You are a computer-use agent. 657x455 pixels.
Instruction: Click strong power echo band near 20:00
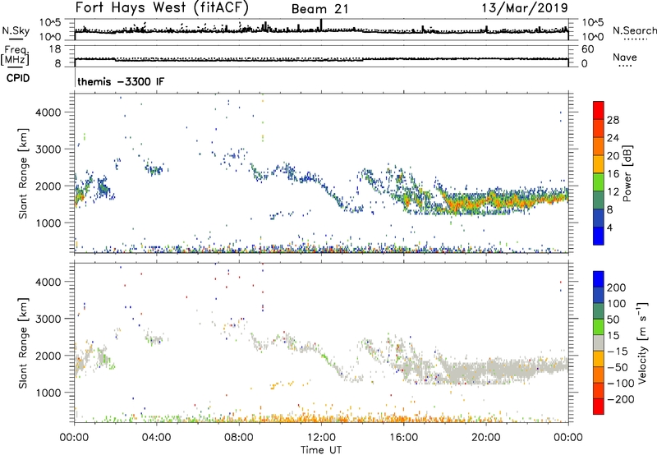point(486,201)
